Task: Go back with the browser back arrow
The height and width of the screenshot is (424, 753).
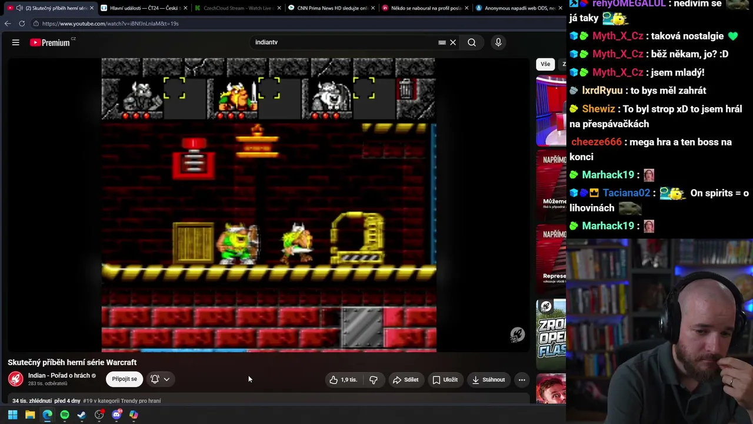Action: click(8, 24)
